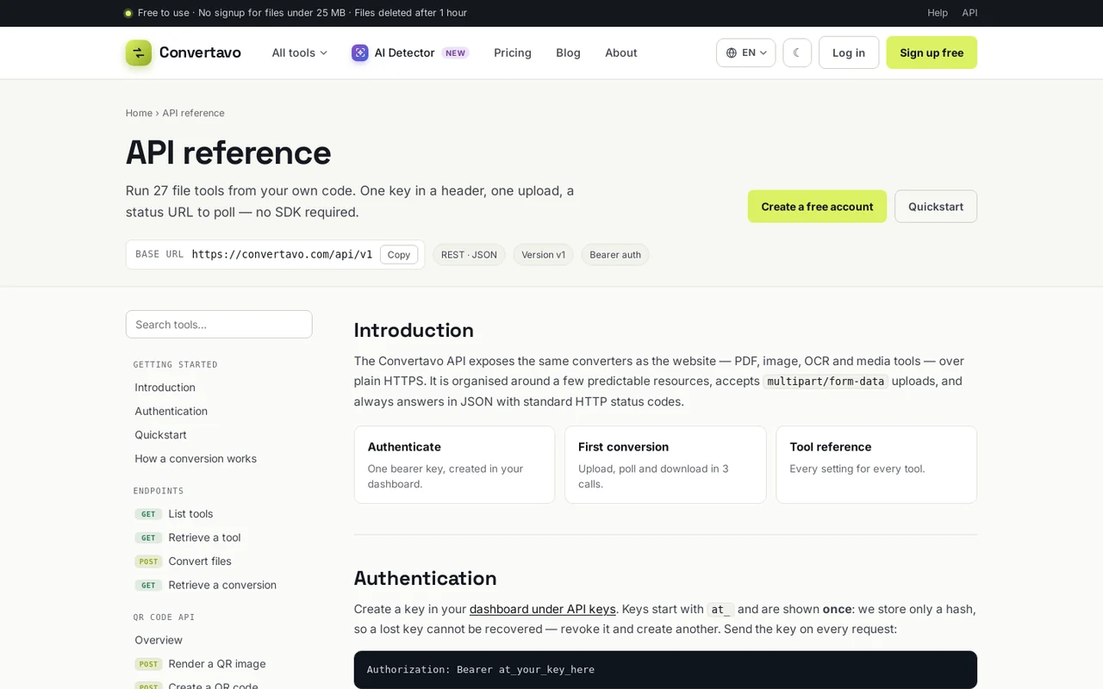
Task: Select Quickstart in the sidebar
Action: (x=160, y=435)
